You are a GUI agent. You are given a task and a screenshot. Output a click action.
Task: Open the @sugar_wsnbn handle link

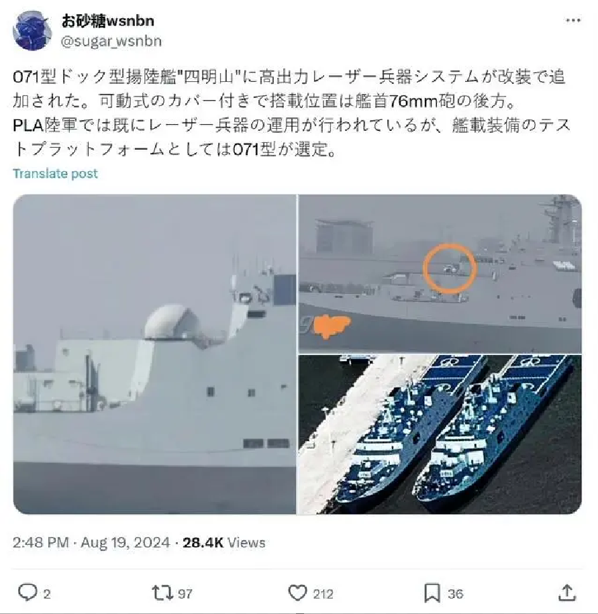click(x=111, y=42)
